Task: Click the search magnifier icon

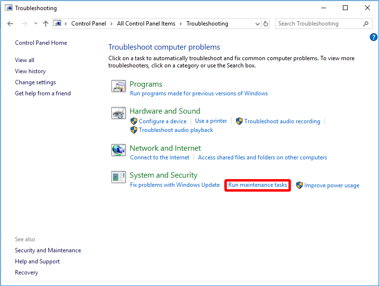Action: tap(366, 24)
